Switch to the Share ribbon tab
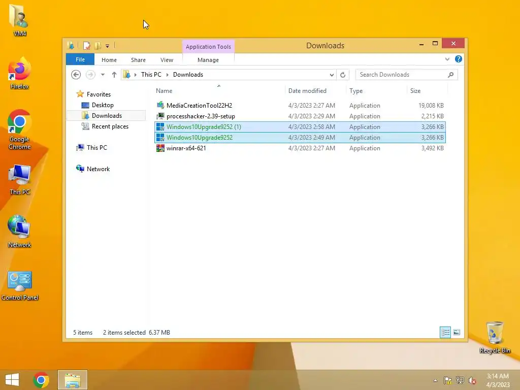The width and height of the screenshot is (520, 390). tap(138, 60)
